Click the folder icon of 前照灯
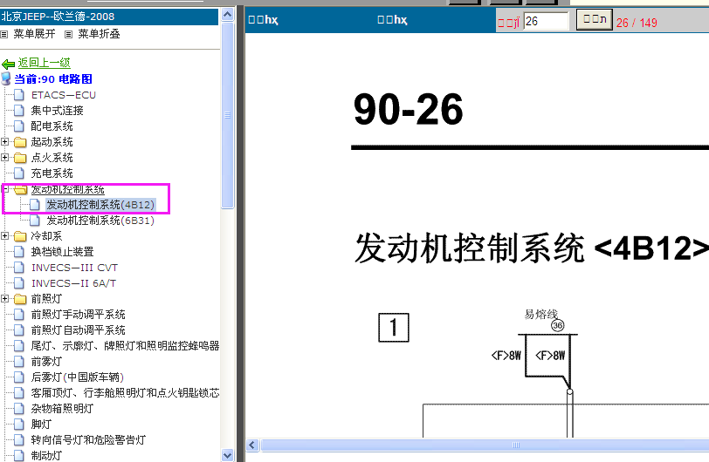709x462 pixels. click(x=20, y=299)
